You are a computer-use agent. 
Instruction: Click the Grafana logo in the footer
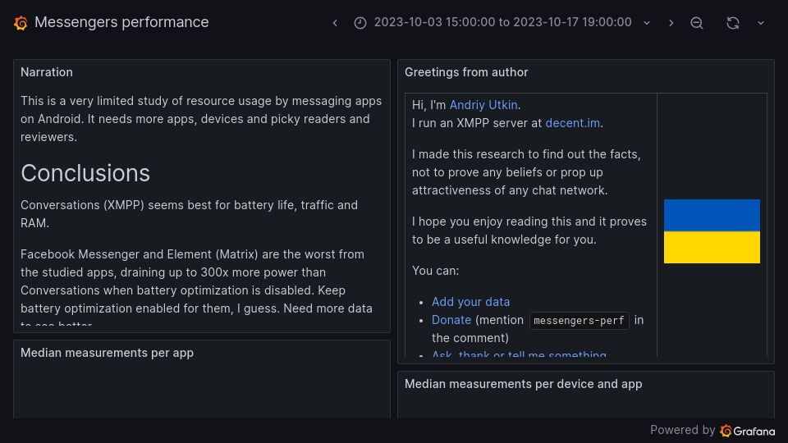coord(747,431)
